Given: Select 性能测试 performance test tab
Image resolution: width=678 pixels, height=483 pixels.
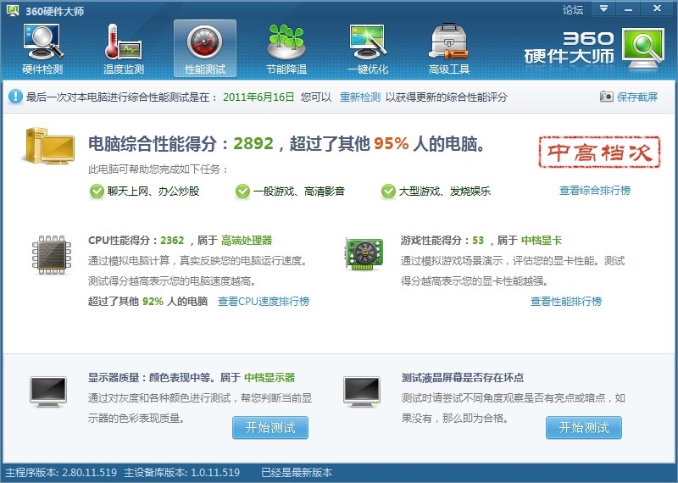Looking at the screenshot, I should [205, 48].
